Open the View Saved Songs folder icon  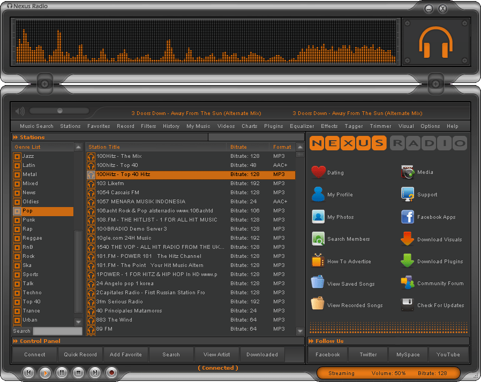point(318,283)
